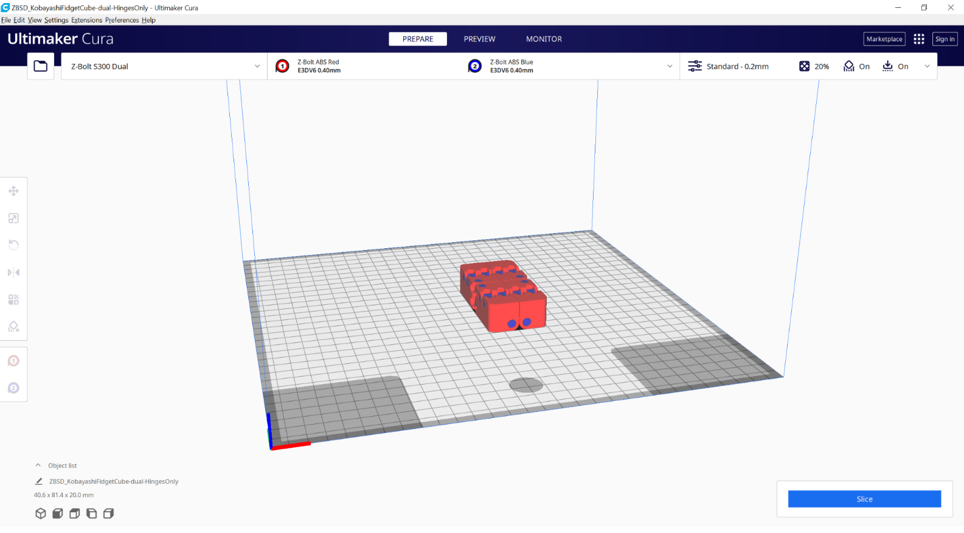The height and width of the screenshot is (533, 964).
Task: Switch to front view icon
Action: click(x=58, y=514)
